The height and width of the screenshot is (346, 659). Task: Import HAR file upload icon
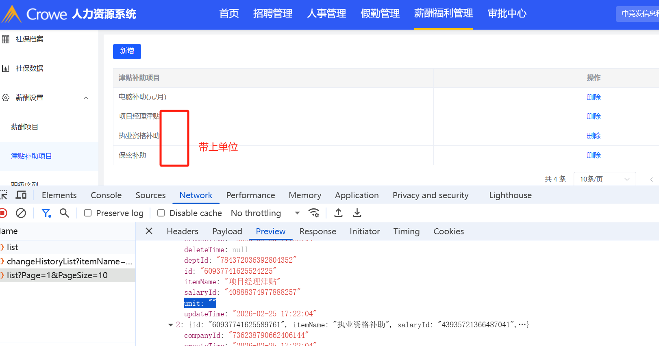click(338, 213)
